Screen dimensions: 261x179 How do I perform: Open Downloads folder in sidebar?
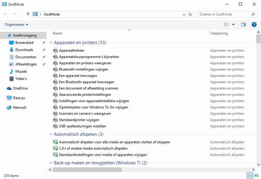click(x=24, y=50)
